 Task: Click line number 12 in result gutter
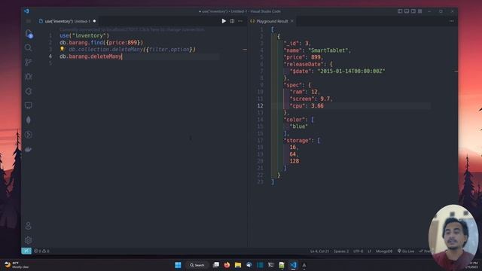[260, 105]
